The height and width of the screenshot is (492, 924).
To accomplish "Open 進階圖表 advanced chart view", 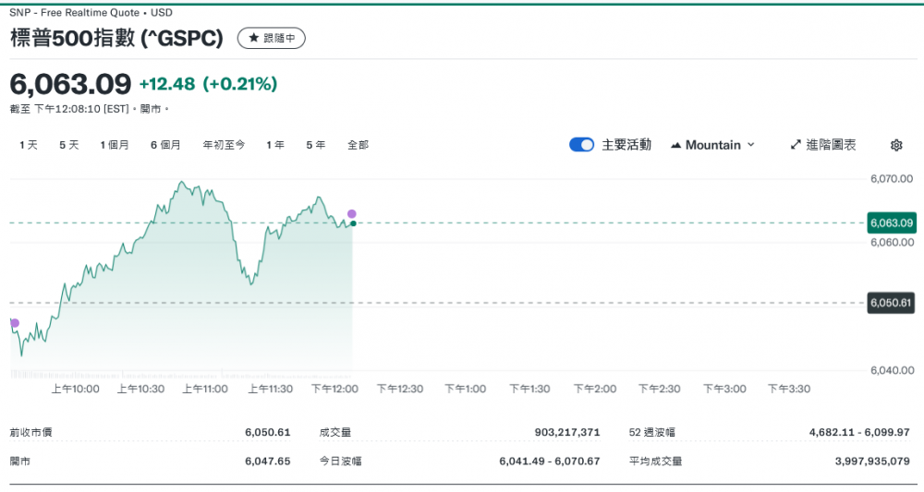I will coord(823,145).
